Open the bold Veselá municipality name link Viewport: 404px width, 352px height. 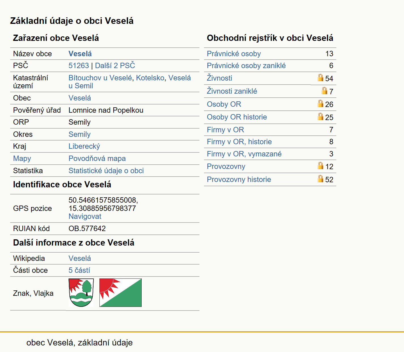[x=80, y=54]
